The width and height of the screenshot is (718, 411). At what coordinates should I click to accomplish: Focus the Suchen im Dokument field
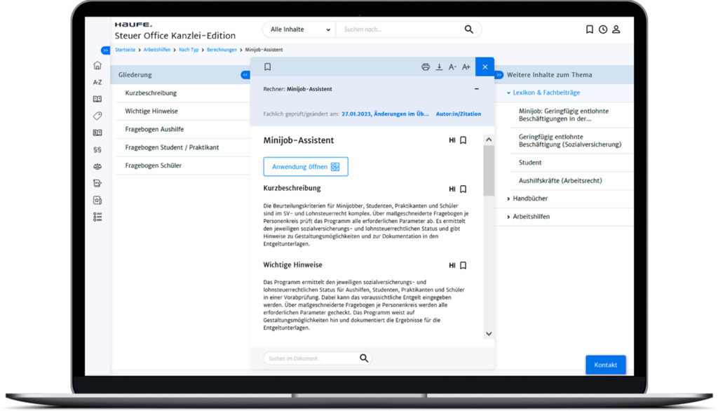click(311, 358)
